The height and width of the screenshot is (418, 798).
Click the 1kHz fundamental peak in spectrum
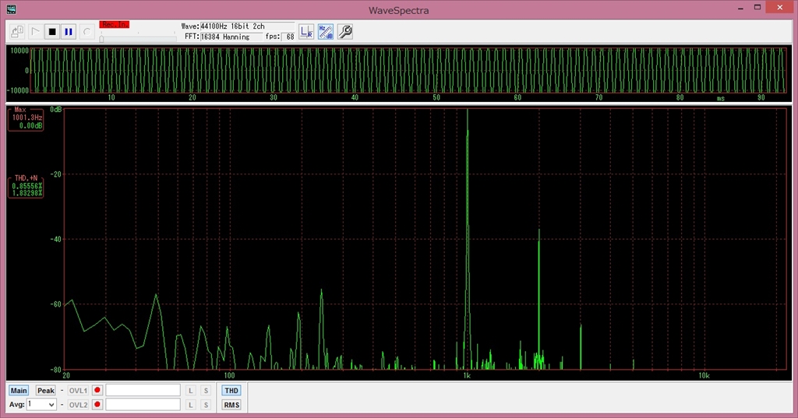(468, 239)
